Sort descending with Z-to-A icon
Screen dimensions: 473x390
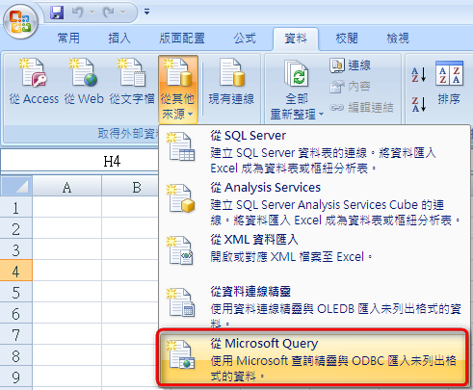pyautogui.click(x=419, y=104)
